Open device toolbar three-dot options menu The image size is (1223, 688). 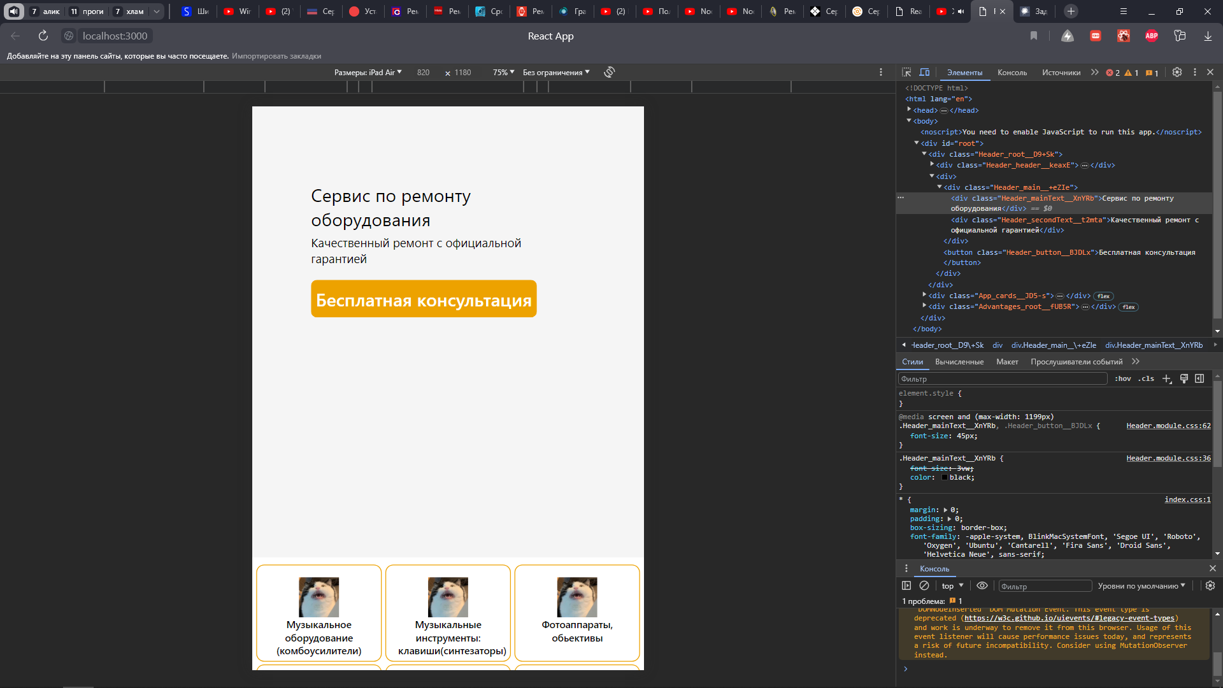[x=881, y=72]
